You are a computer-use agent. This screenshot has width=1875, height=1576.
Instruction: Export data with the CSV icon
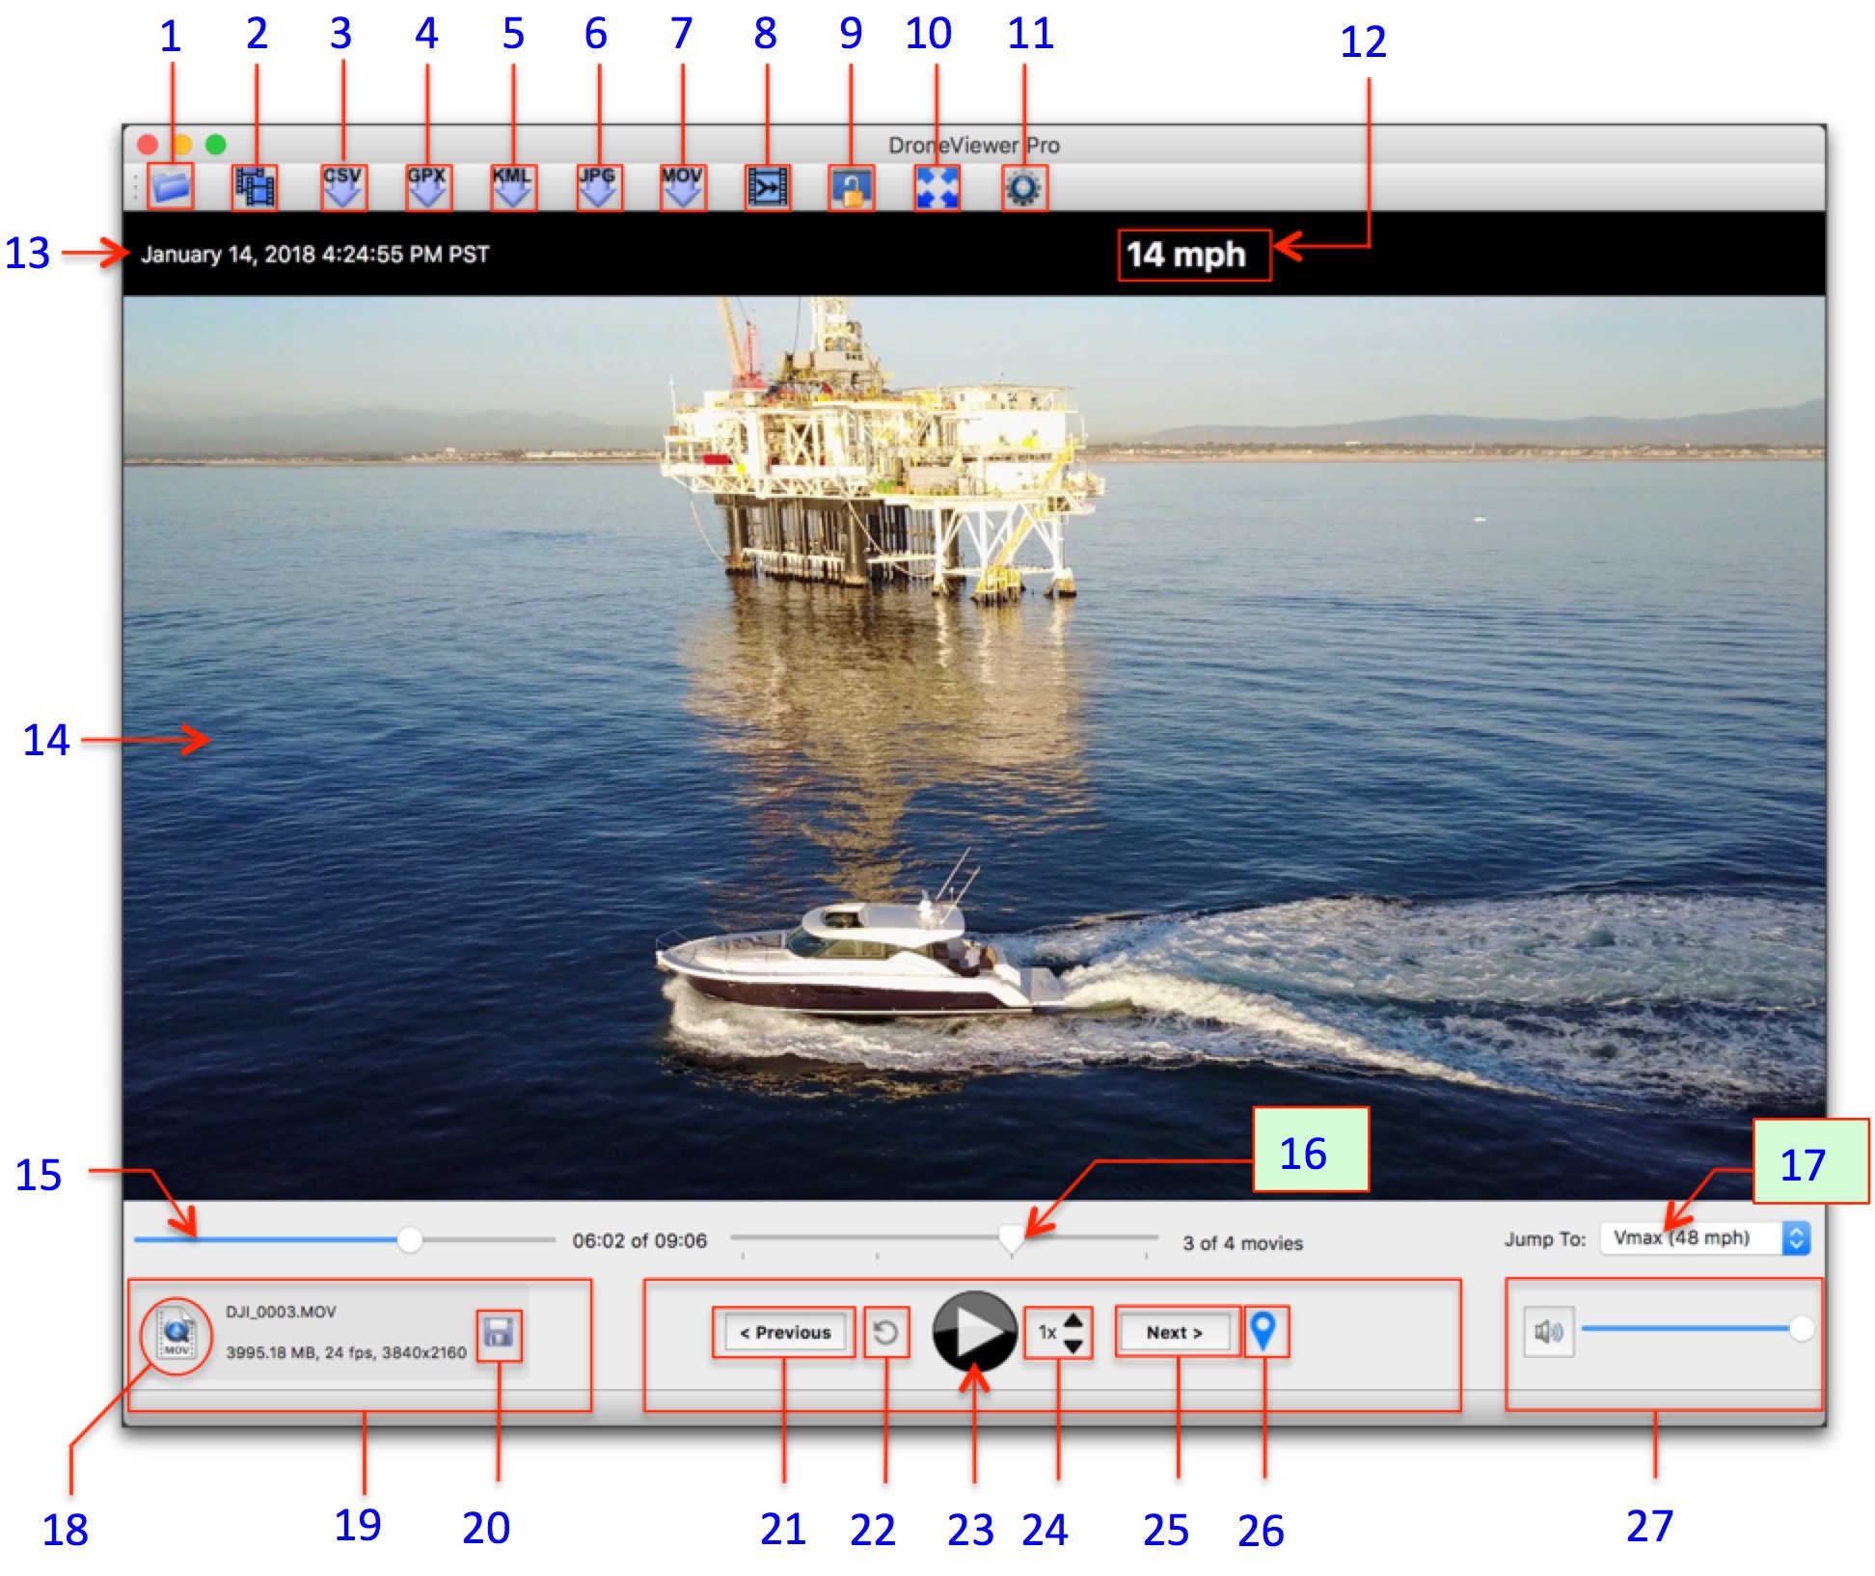click(x=342, y=186)
